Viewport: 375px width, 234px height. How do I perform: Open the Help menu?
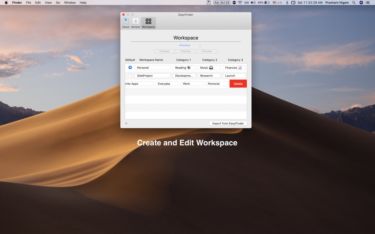point(83,3)
